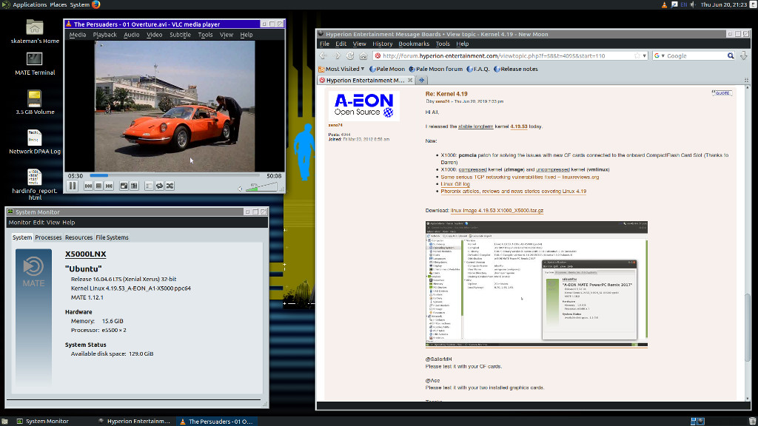The width and height of the screenshot is (758, 426).
Task: Open Release notes bookmark
Action: click(515, 69)
